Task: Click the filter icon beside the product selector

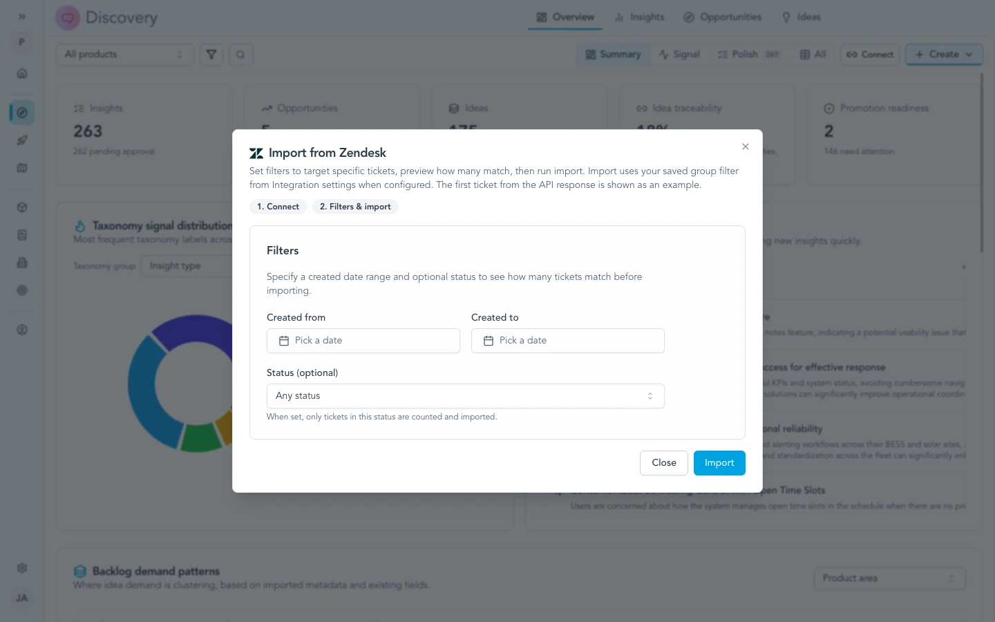Action: pos(211,54)
